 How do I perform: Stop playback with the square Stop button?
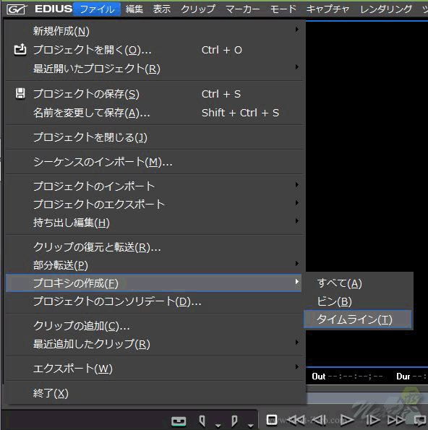(x=272, y=420)
